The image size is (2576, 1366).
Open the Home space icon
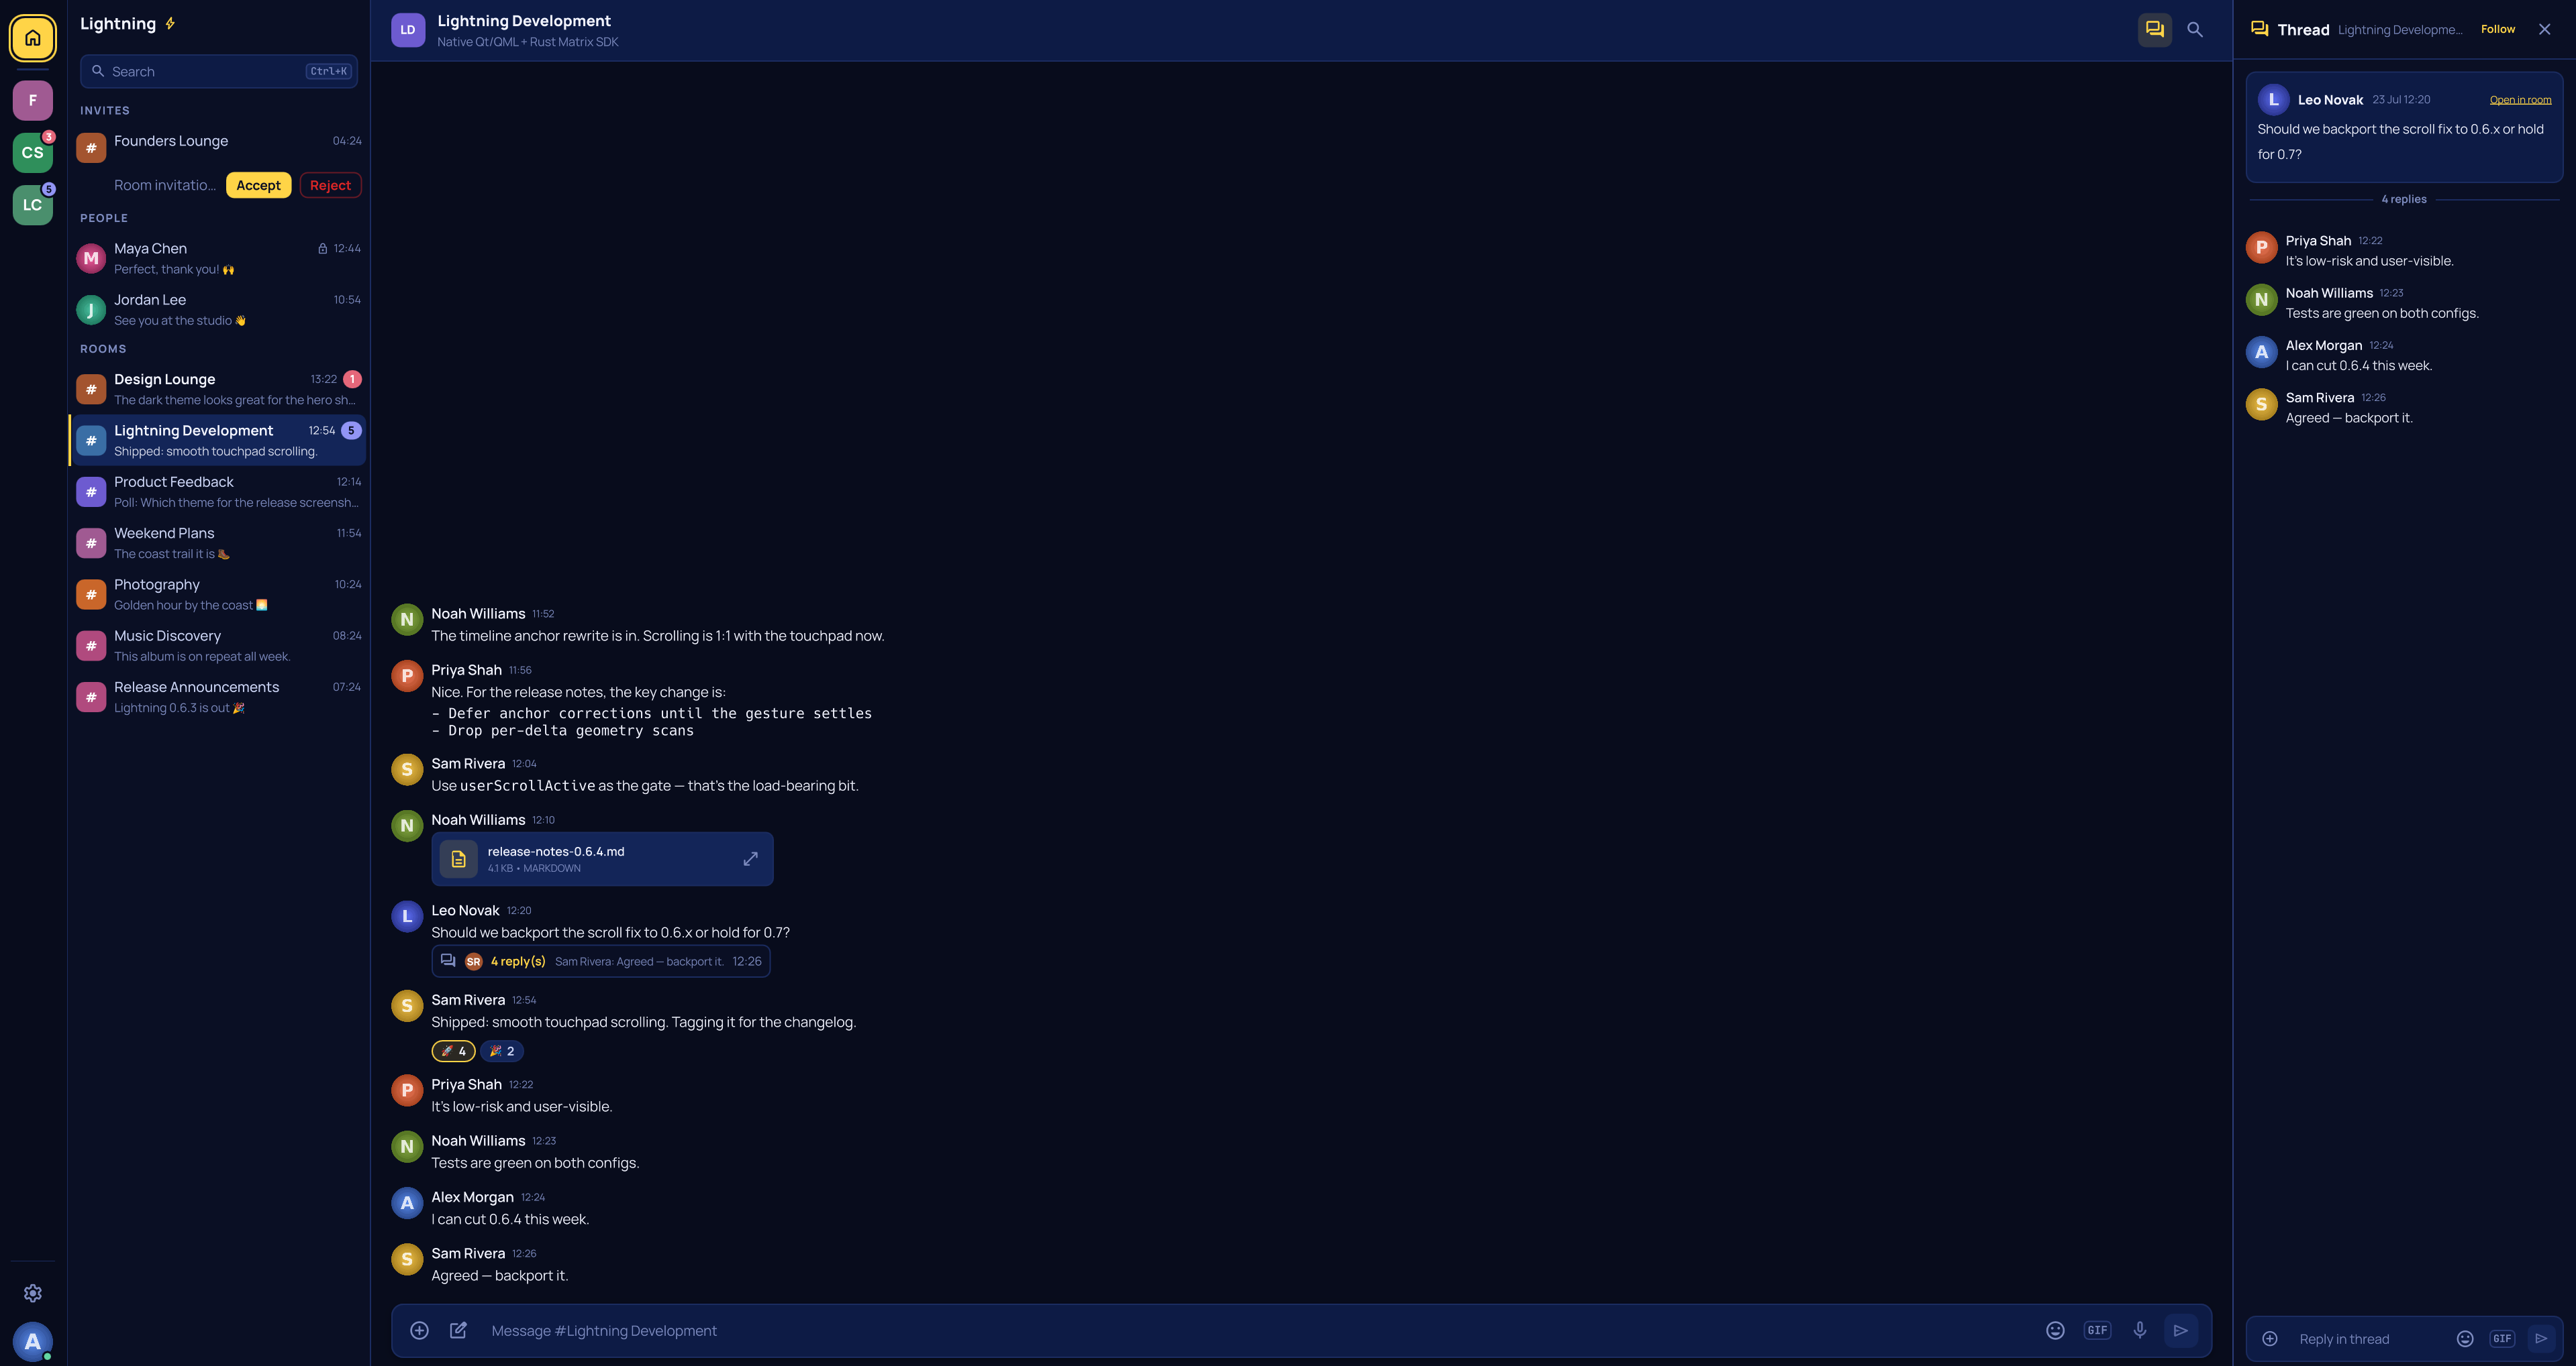point(33,38)
